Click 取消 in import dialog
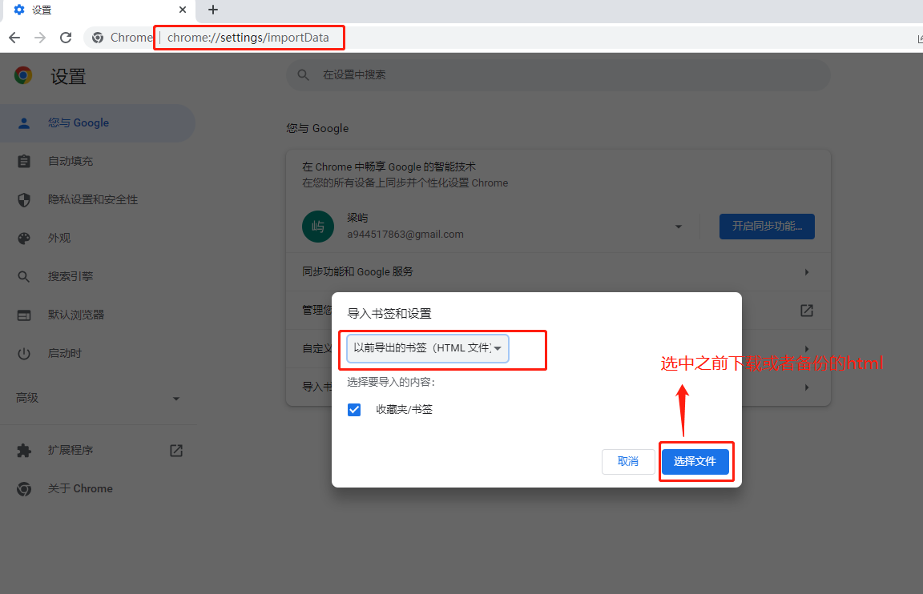The height and width of the screenshot is (594, 923). pos(628,462)
